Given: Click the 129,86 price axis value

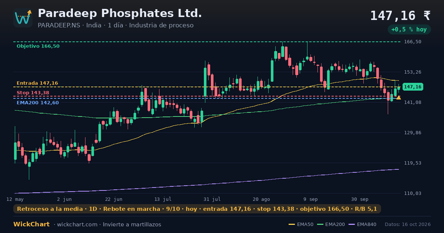Looking at the screenshot, I should coord(413,132).
